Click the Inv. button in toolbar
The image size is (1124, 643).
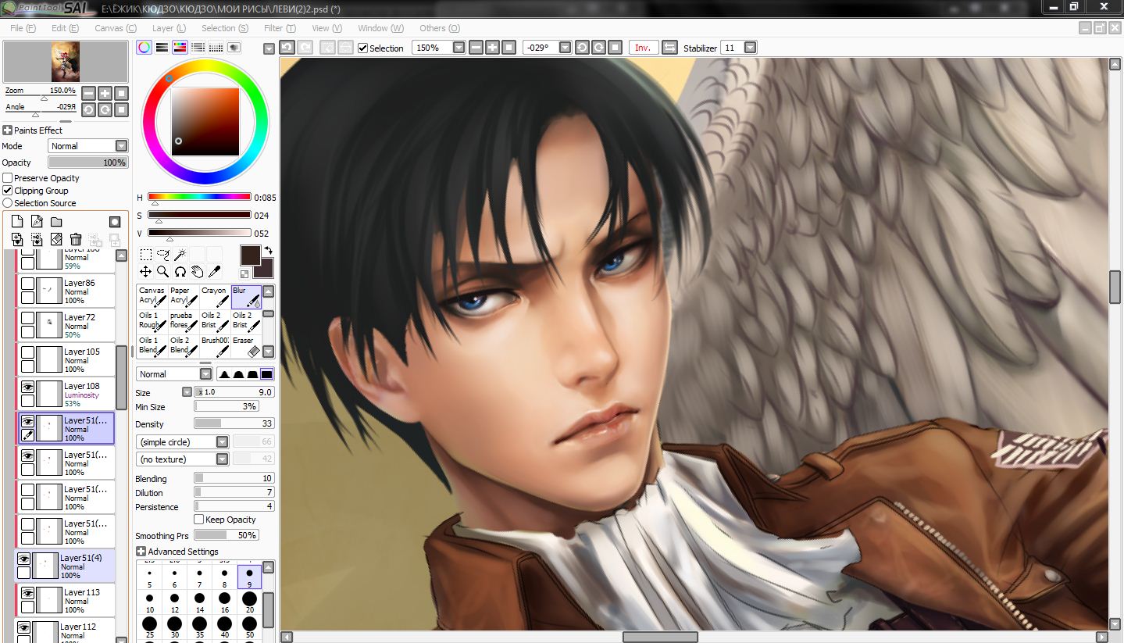(643, 48)
